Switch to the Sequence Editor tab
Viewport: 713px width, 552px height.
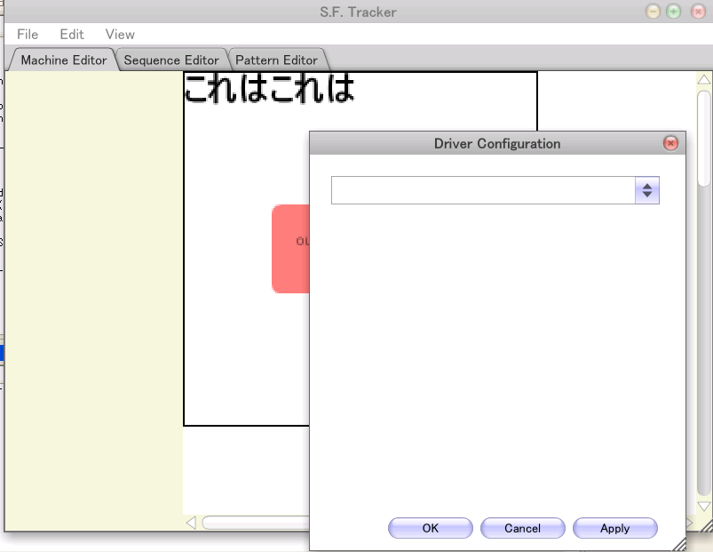[171, 60]
